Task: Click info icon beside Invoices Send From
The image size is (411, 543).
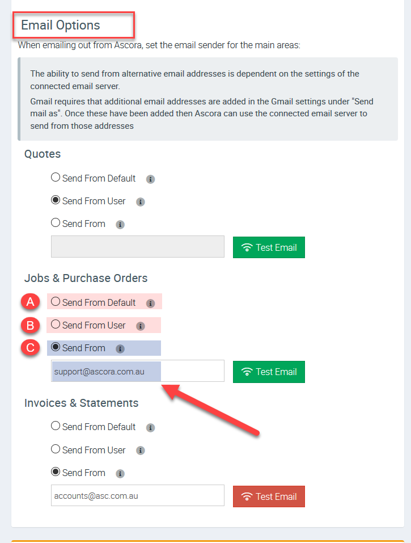Action: pos(120,474)
